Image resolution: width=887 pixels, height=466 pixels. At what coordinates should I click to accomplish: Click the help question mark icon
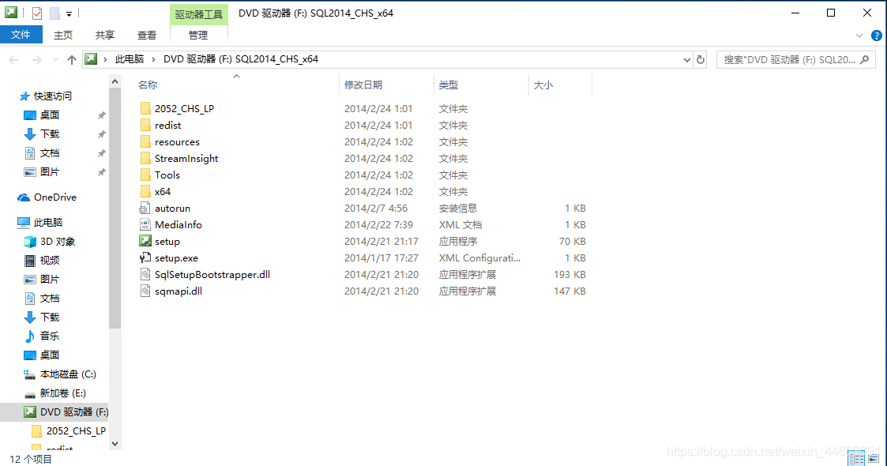pyautogui.click(x=876, y=36)
